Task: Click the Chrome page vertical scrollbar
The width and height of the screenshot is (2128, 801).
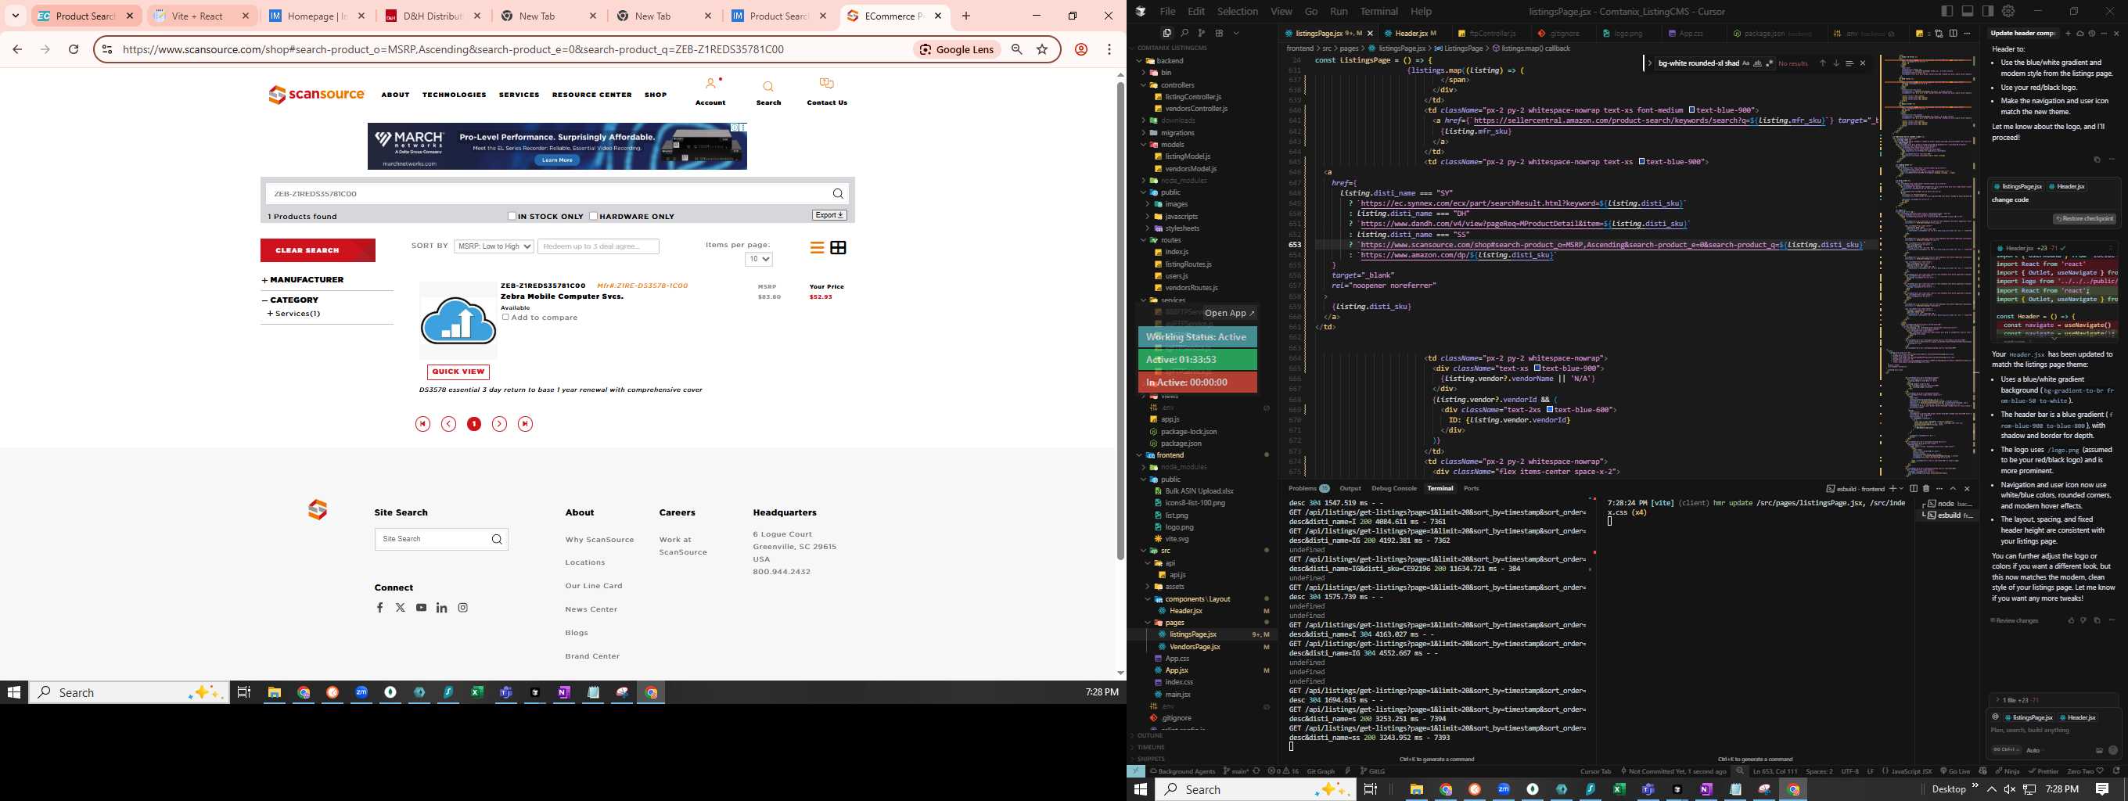Action: point(1120,322)
